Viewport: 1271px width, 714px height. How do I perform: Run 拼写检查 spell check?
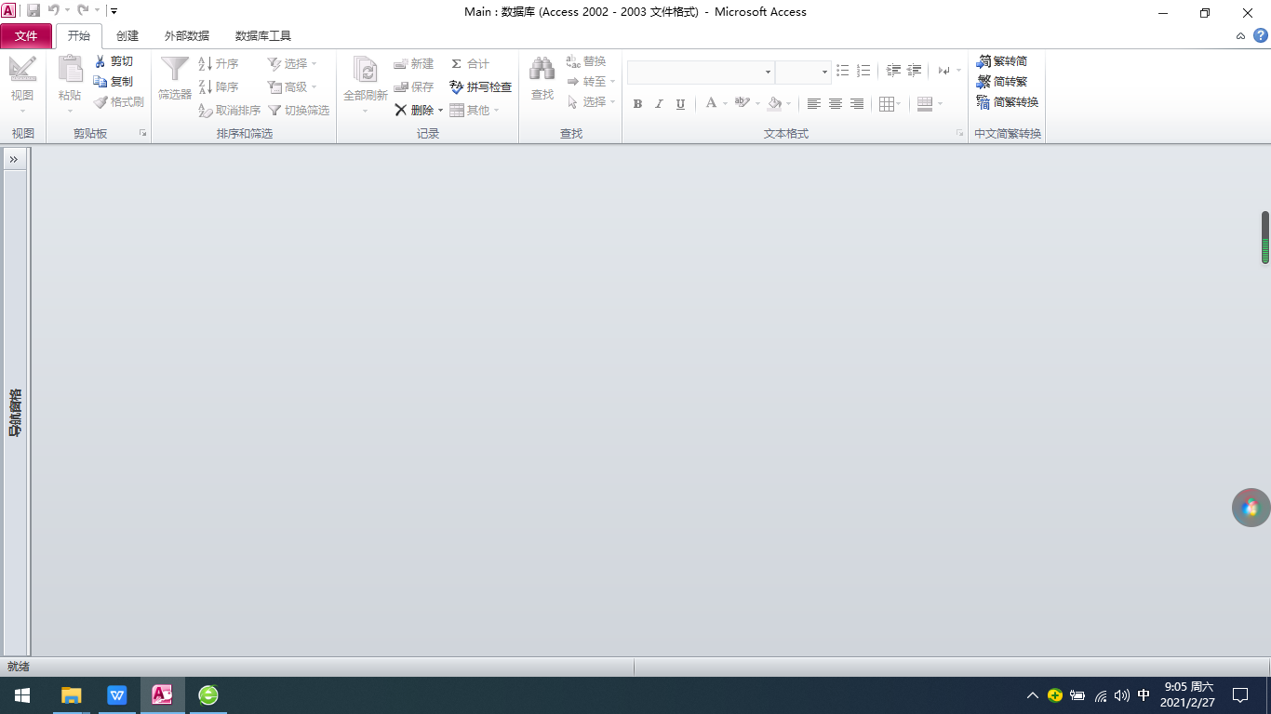[x=480, y=87]
